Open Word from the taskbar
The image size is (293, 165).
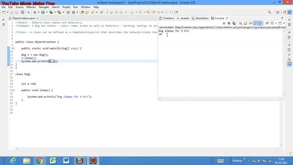point(66,161)
